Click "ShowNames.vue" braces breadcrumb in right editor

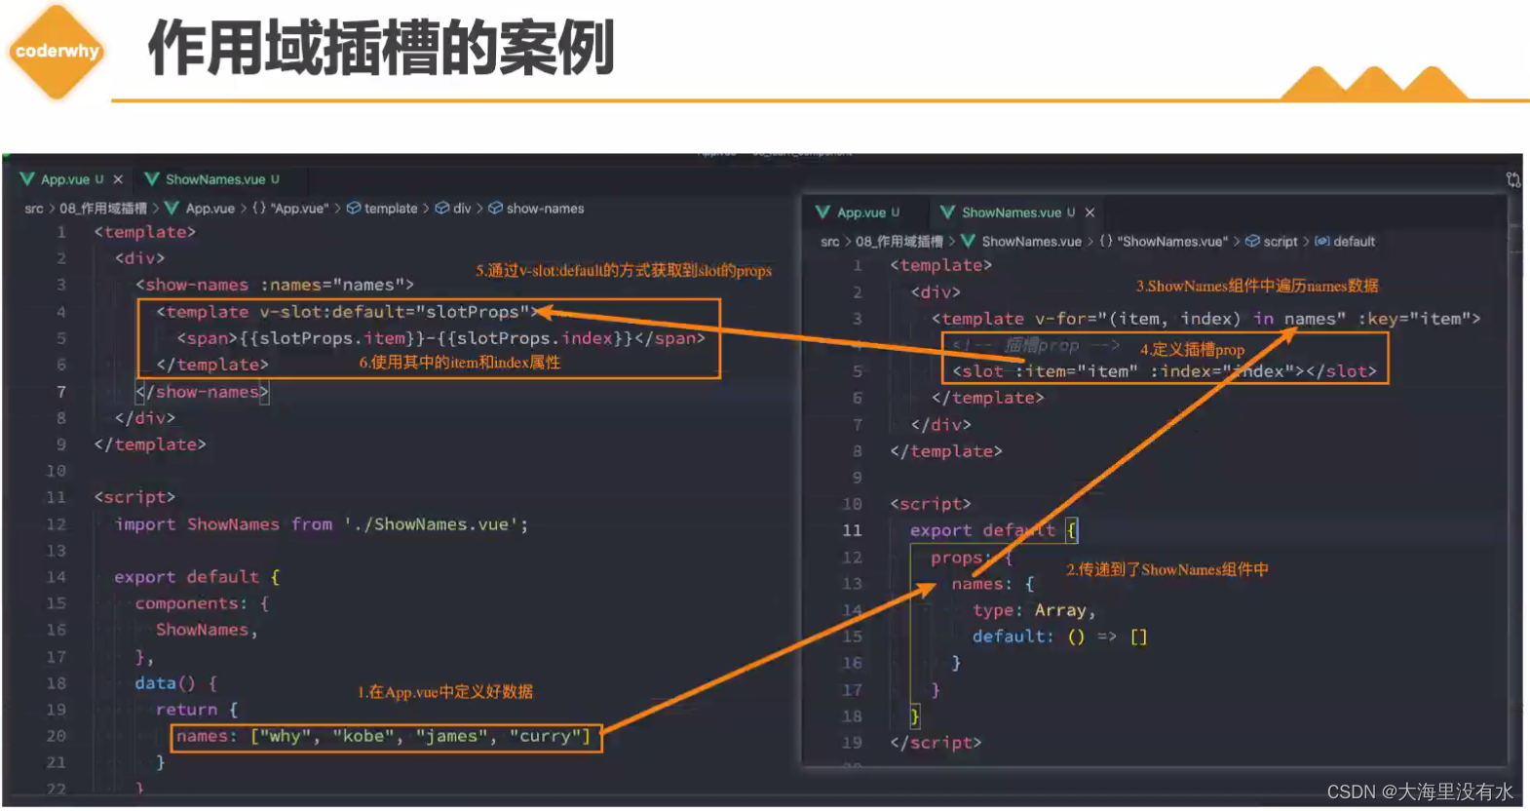click(x=1164, y=242)
